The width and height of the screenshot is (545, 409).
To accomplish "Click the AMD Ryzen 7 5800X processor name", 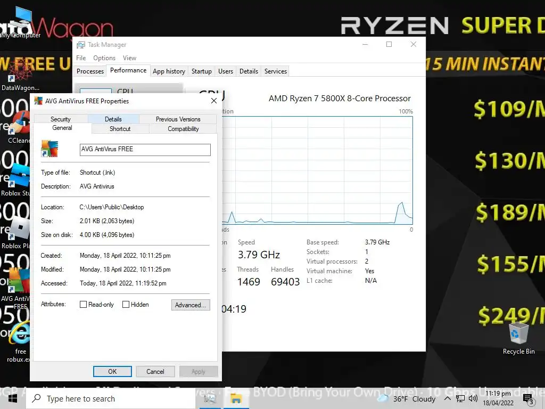I will [340, 99].
